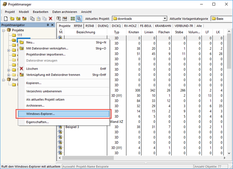The width and height of the screenshot is (233, 169).
Task: Choose Projektordner importieren...
Action: pos(64,54)
